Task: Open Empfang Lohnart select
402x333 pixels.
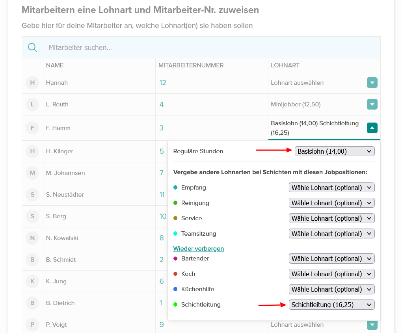Action: click(x=332, y=188)
